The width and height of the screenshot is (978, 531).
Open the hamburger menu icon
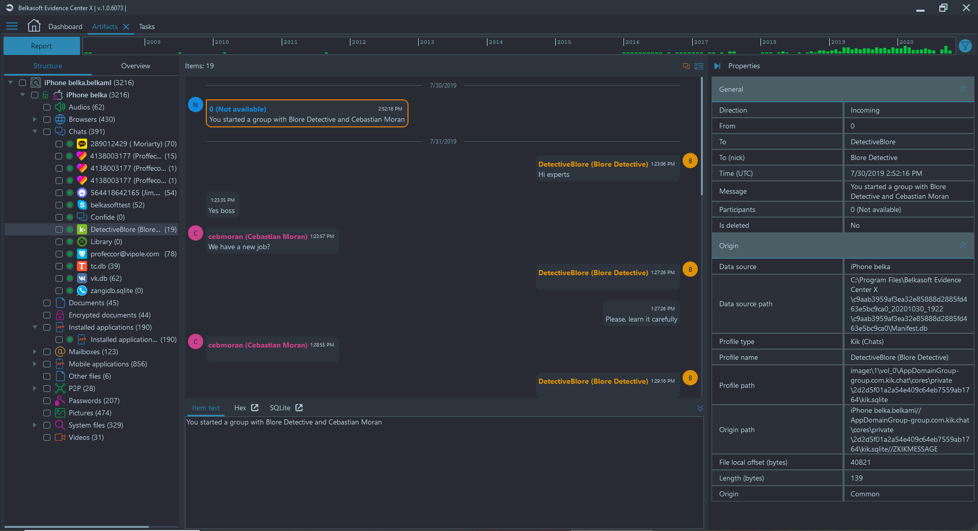(12, 26)
